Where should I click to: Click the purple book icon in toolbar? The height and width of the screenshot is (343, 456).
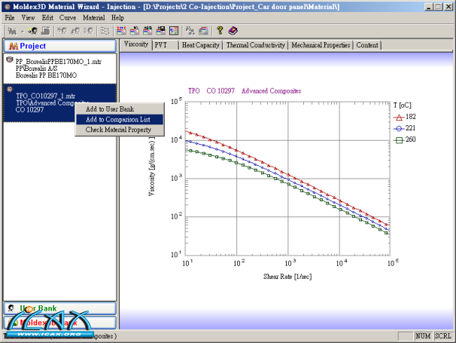pyautogui.click(x=233, y=31)
